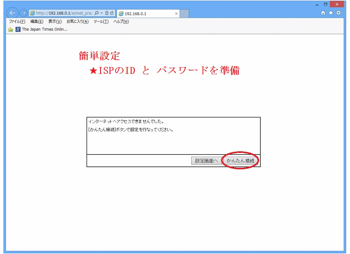Screen dimensions: 350x254
Task: Open the Tools gear icon
Action: click(x=339, y=13)
